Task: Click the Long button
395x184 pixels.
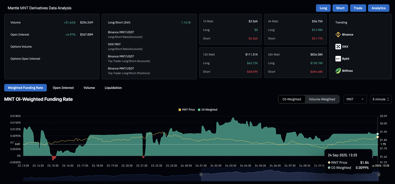Action: (x=323, y=8)
